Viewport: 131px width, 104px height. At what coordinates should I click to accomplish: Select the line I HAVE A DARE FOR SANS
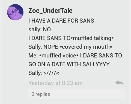(x=61, y=21)
